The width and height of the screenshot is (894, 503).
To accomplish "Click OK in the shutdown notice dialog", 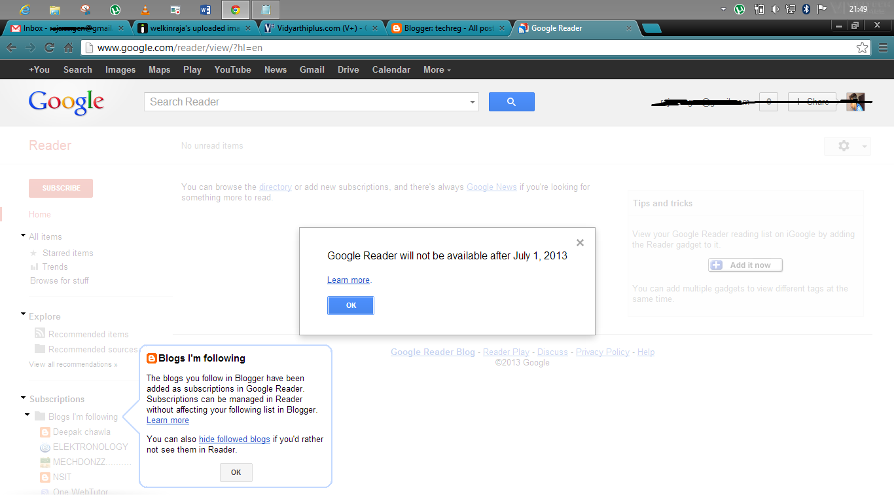I will tap(351, 305).
